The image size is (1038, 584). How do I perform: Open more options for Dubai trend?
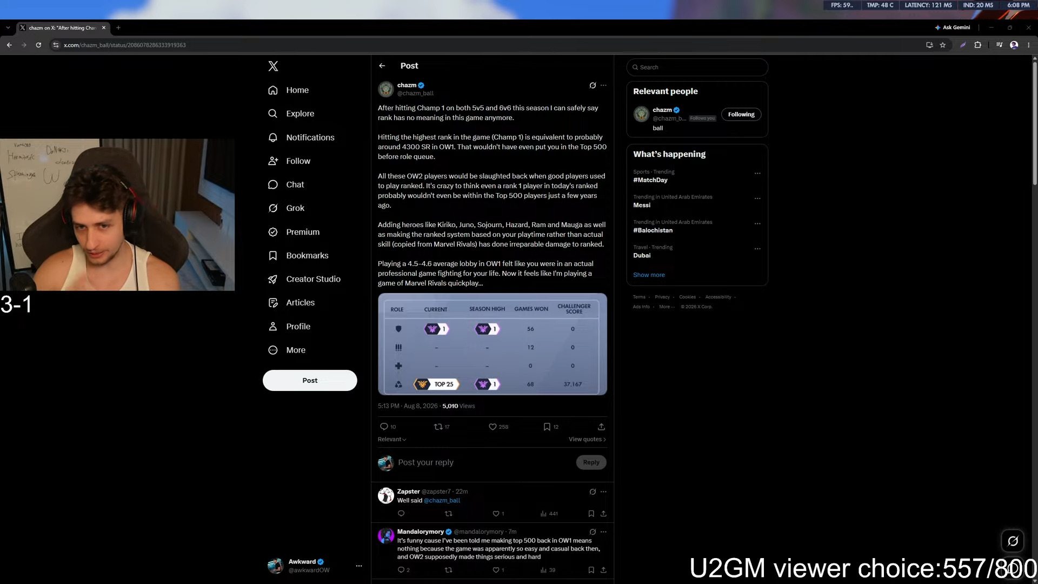pyautogui.click(x=757, y=249)
